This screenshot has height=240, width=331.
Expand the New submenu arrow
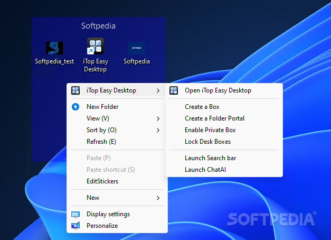[158, 198]
